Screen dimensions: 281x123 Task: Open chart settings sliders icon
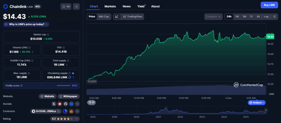point(274,17)
